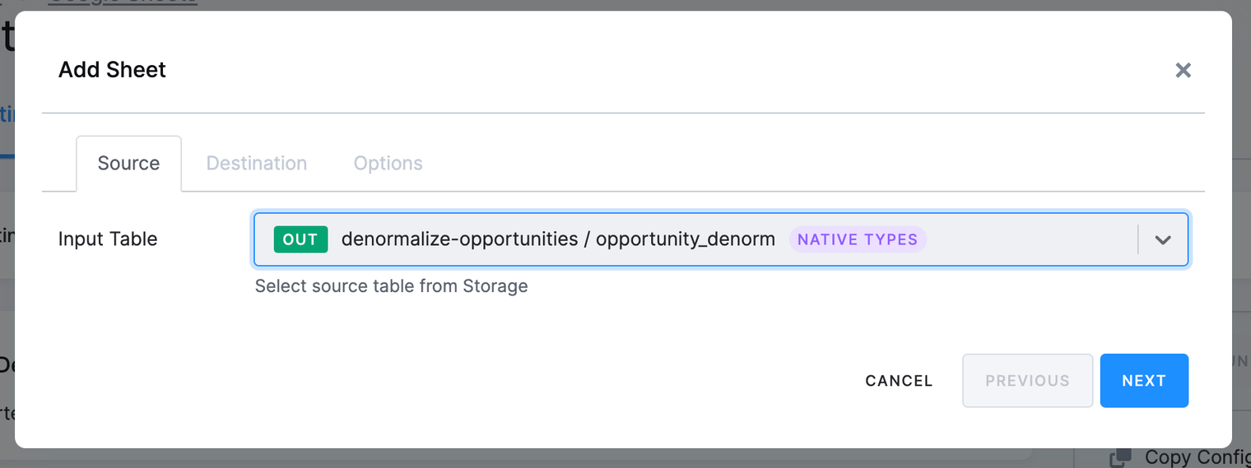Click the Copy Config label

(1198, 457)
